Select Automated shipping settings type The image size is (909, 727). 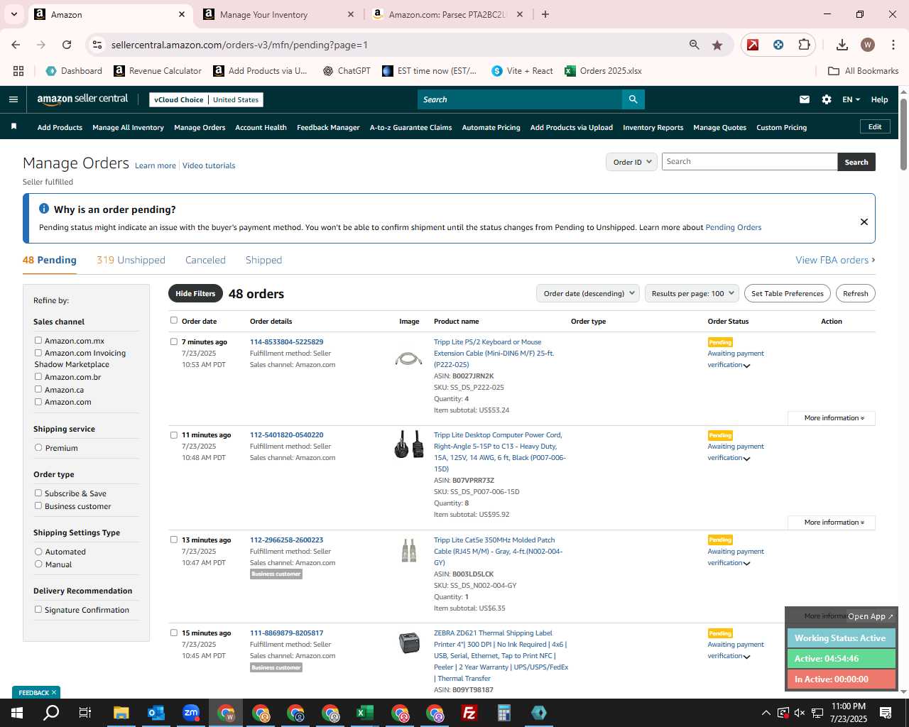point(38,551)
